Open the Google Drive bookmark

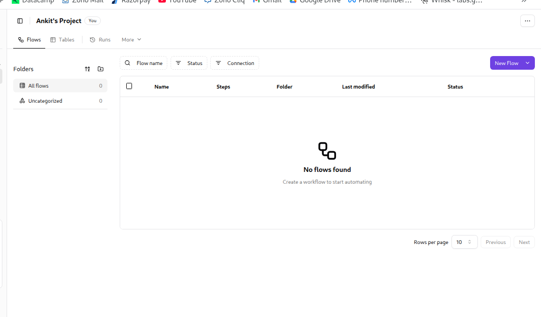(x=315, y=1)
